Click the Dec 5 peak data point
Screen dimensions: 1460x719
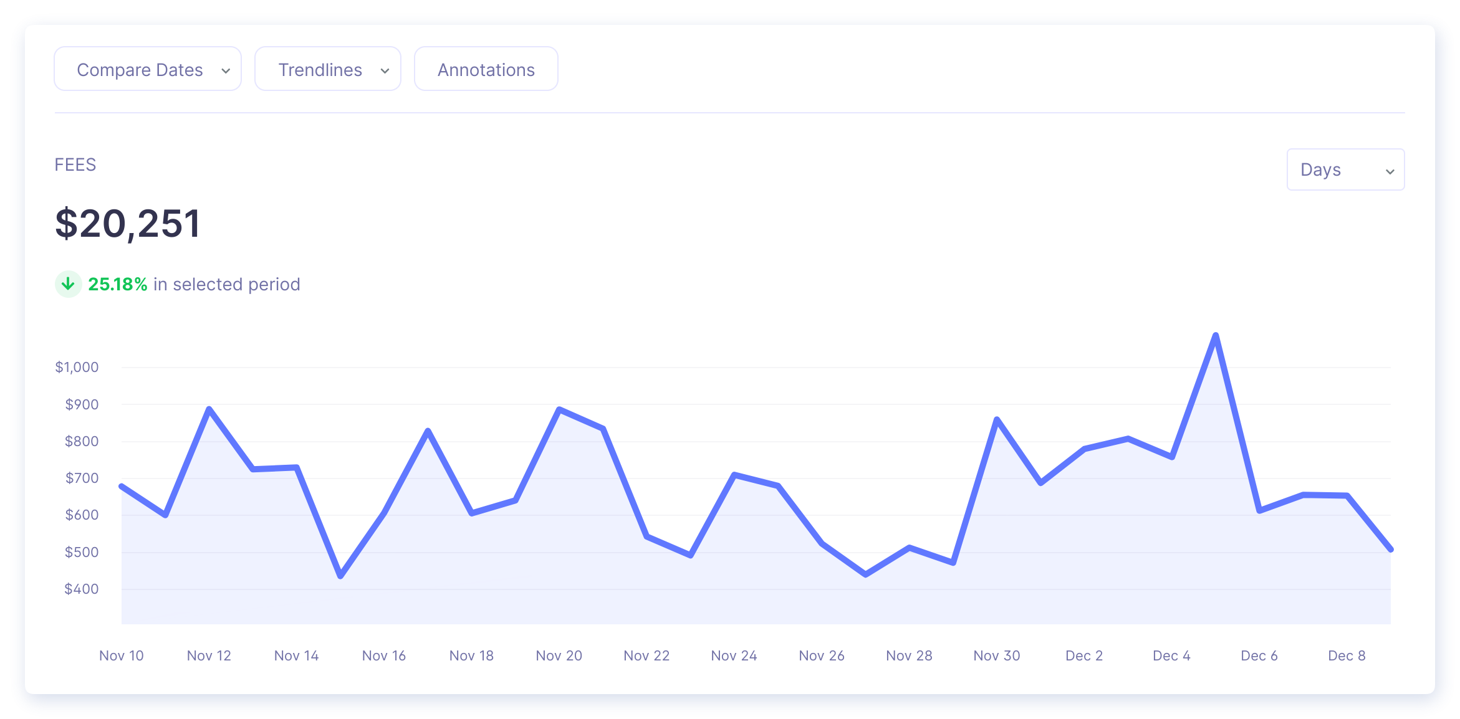(1216, 335)
